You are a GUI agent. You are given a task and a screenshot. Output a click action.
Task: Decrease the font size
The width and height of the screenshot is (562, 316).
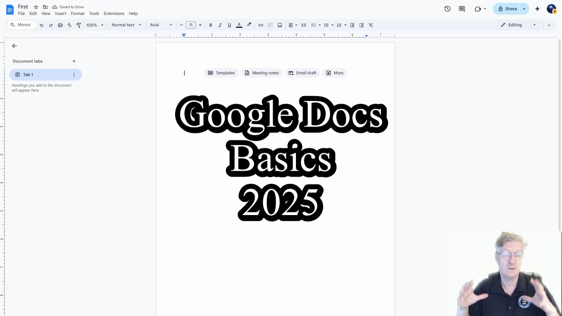[181, 25]
